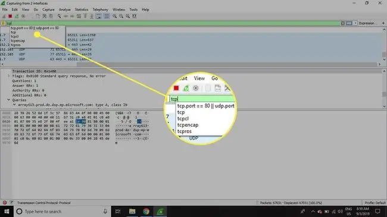This screenshot has width=387, height=217.
Task: Zoom out on packet list text
Action: (x=121, y=16)
